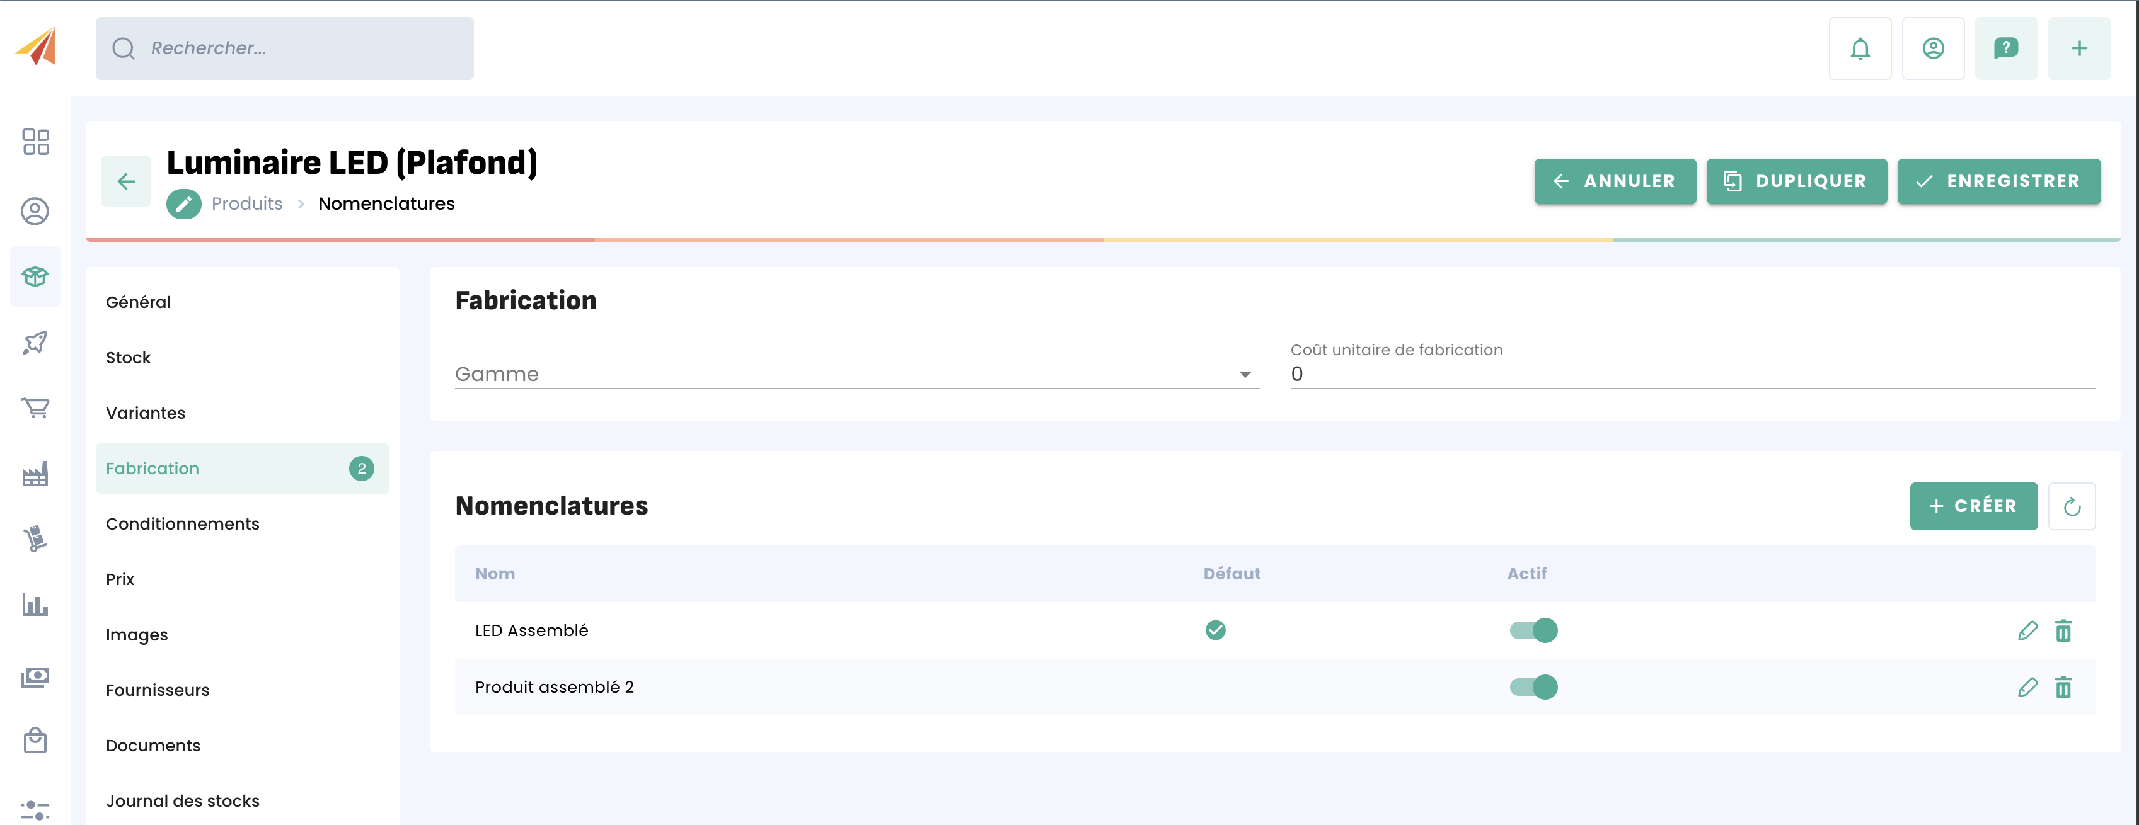Open the factory manufacturing icon in sidebar
This screenshot has width=2139, height=825.
pyautogui.click(x=35, y=474)
